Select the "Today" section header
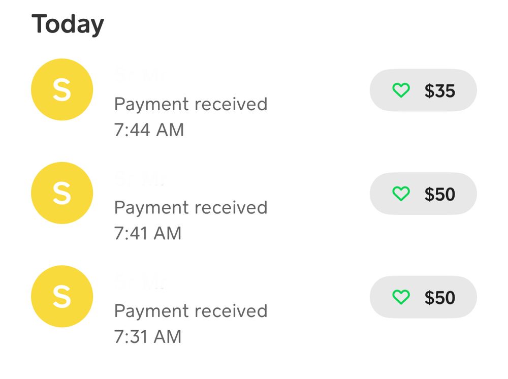This screenshot has height=379, width=508. point(68,24)
